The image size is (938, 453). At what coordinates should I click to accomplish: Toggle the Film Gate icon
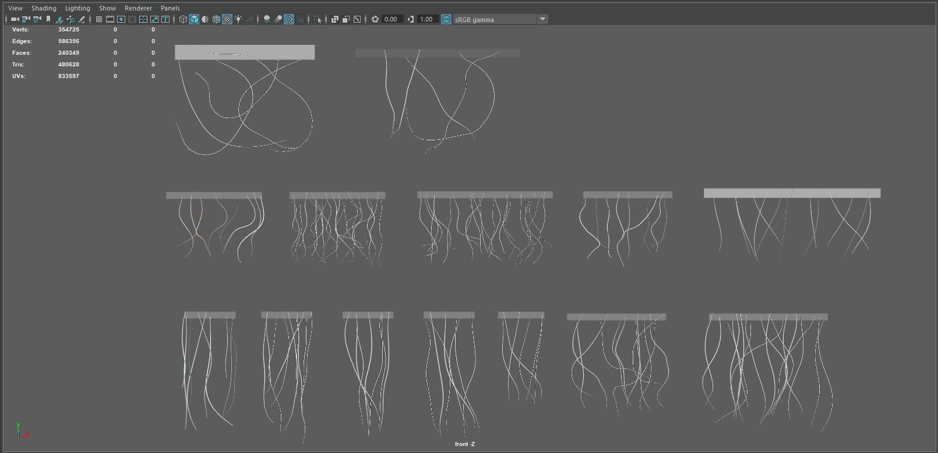pos(110,19)
